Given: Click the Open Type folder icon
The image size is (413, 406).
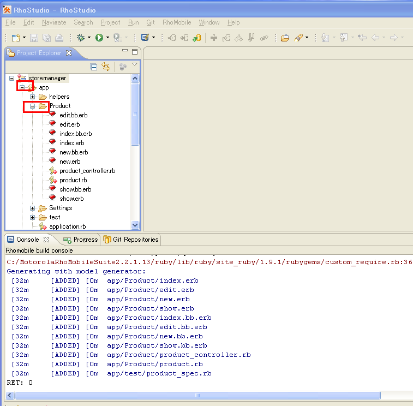Looking at the screenshot, I should 285,38.
